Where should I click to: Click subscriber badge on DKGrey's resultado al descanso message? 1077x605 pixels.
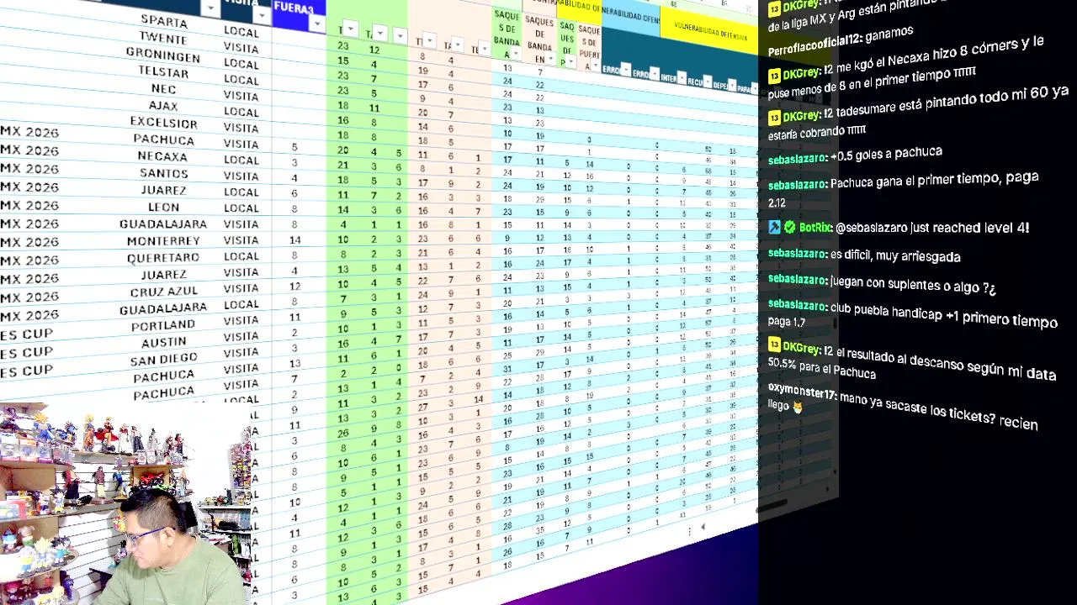point(774,345)
